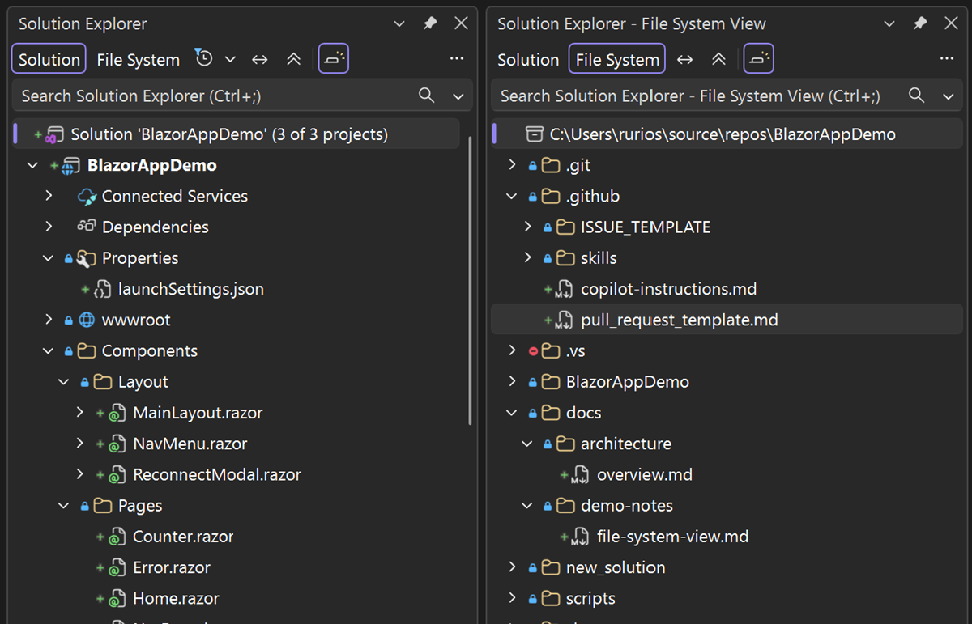Click the Dependencies icon
The width and height of the screenshot is (972, 624).
point(87,227)
